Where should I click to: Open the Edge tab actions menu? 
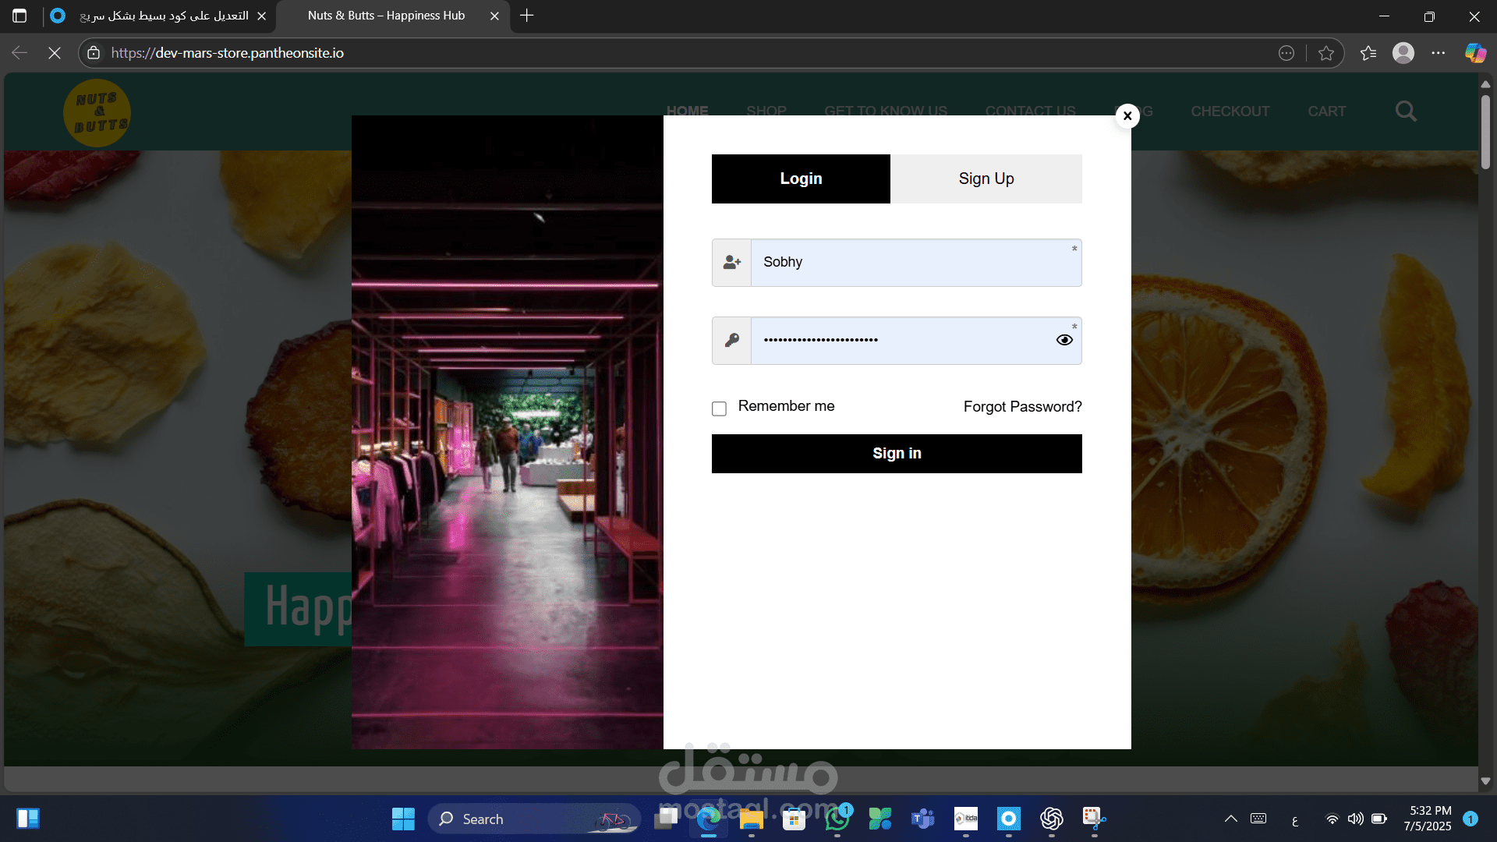tap(19, 16)
